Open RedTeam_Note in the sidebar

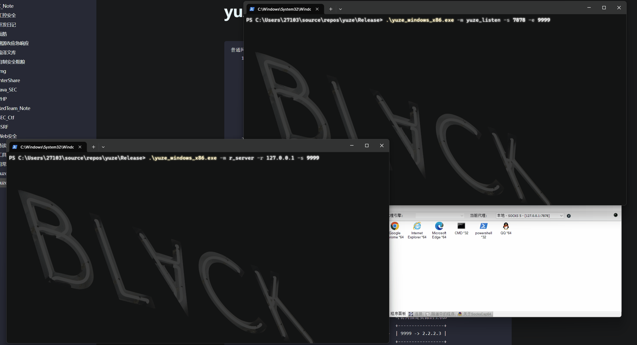(x=15, y=108)
